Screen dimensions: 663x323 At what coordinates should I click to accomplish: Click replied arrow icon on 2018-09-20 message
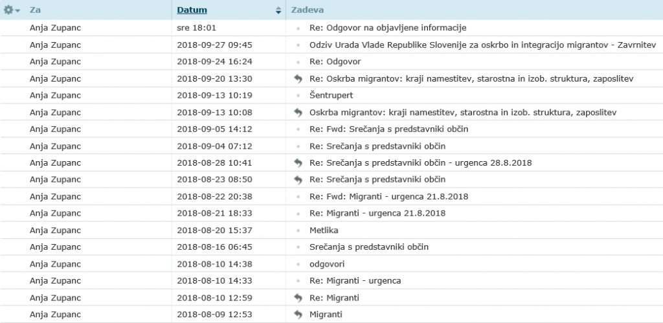298,78
